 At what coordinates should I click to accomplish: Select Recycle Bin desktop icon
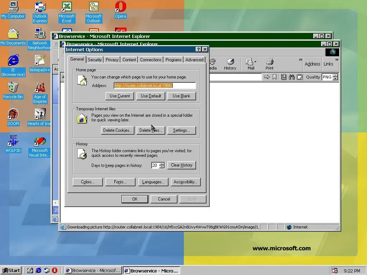(13, 91)
